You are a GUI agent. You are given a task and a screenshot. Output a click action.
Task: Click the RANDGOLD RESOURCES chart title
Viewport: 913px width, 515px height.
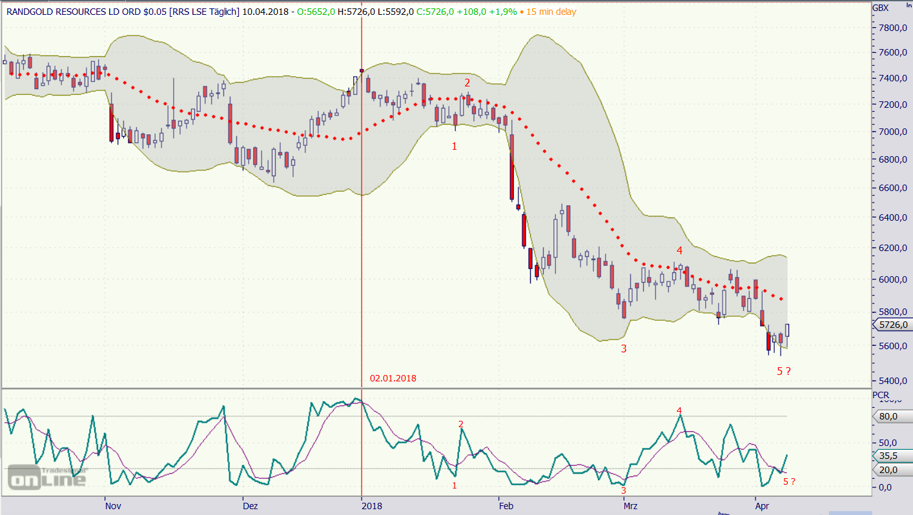point(123,12)
